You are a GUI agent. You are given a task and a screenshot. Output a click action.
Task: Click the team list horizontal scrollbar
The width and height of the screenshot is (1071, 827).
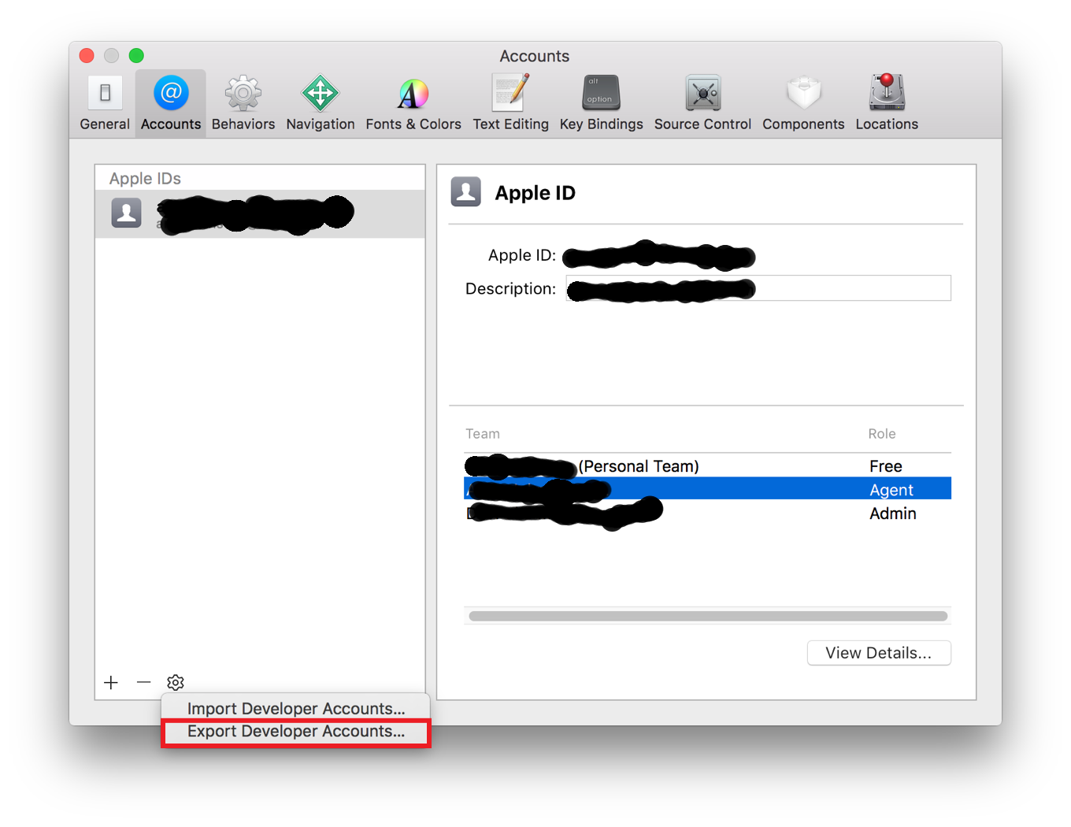click(x=707, y=616)
